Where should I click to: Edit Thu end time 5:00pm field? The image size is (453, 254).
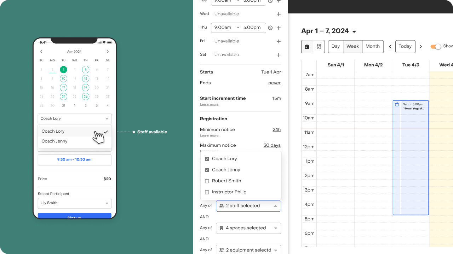pyautogui.click(x=252, y=28)
